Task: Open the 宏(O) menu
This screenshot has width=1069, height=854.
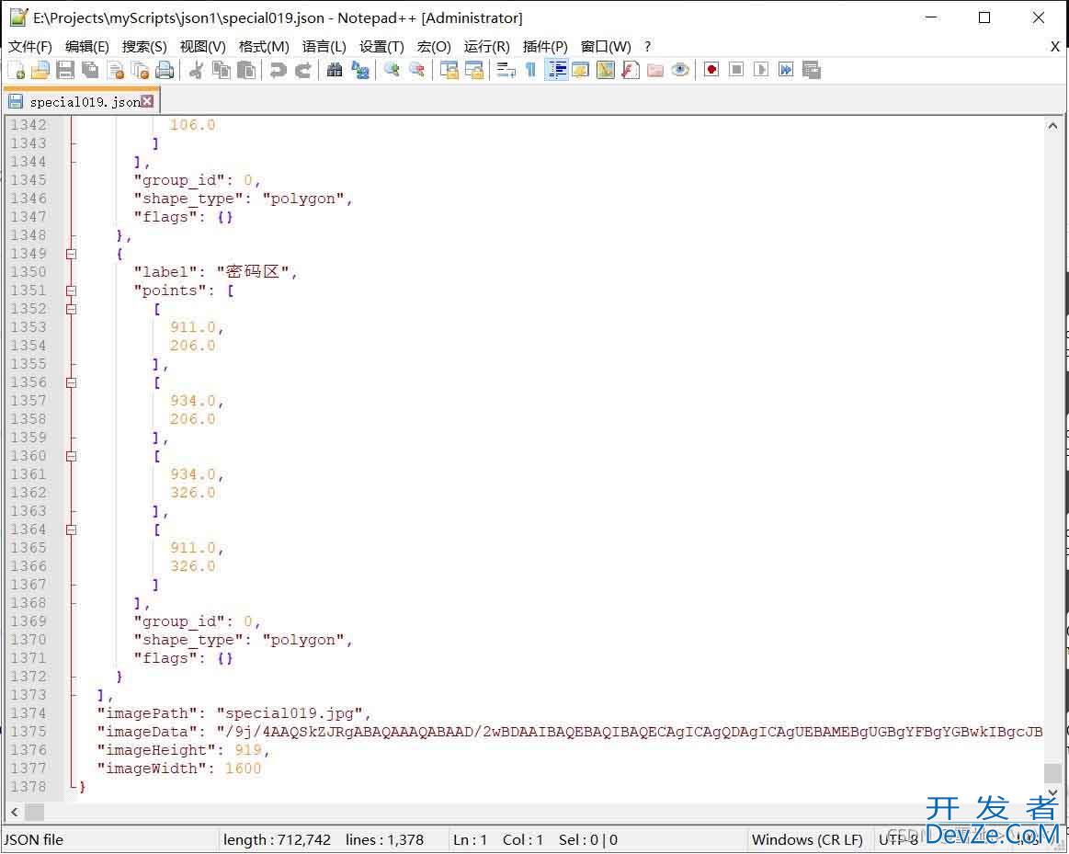Action: [434, 46]
